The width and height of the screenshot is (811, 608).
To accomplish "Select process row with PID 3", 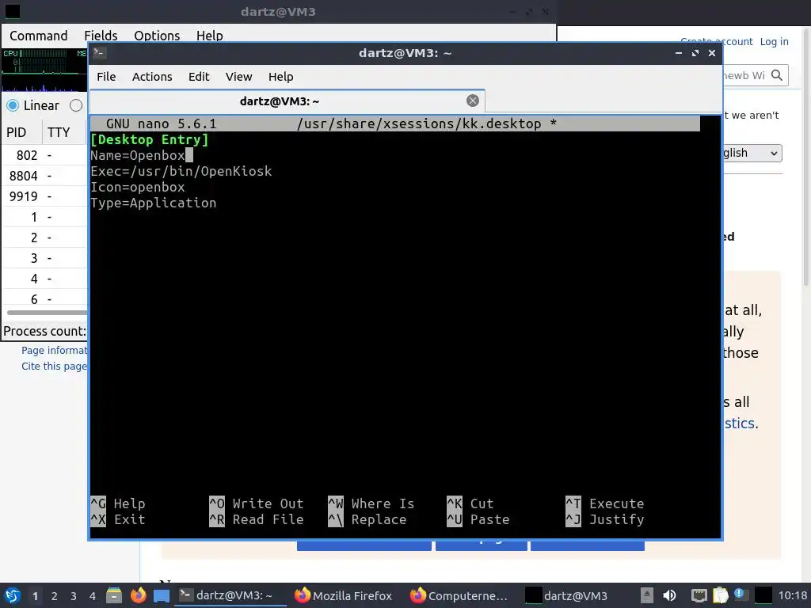I will tap(45, 258).
